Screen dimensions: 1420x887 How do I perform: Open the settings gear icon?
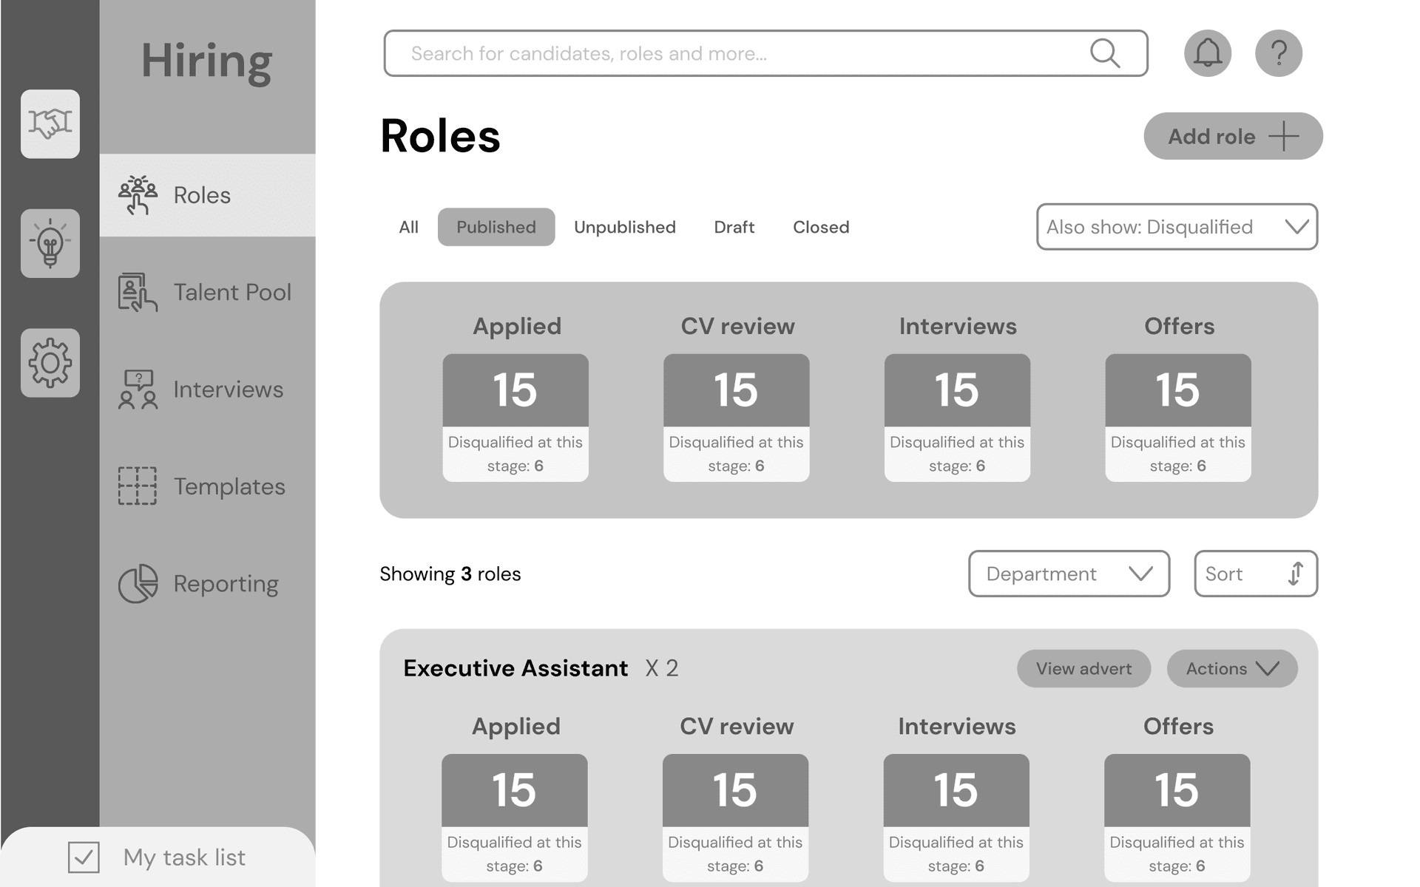pos(50,363)
